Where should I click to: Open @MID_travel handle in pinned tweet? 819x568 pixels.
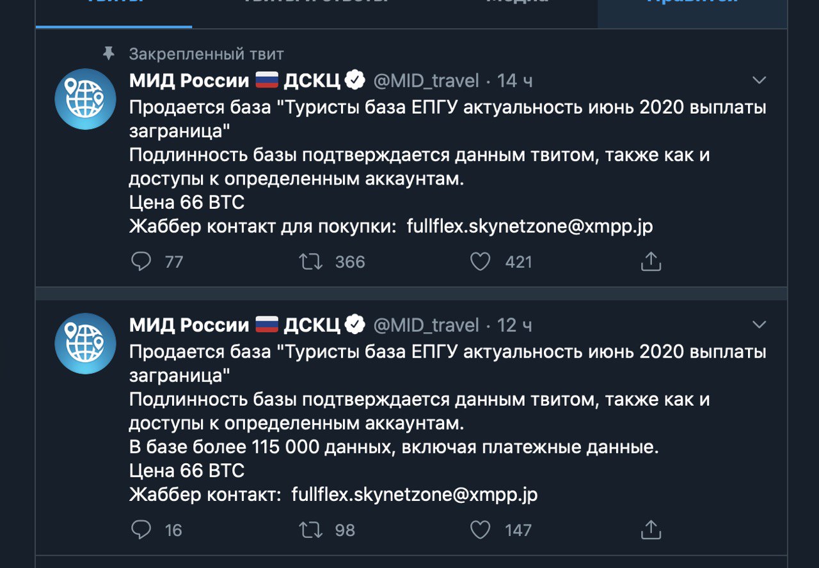click(x=426, y=81)
